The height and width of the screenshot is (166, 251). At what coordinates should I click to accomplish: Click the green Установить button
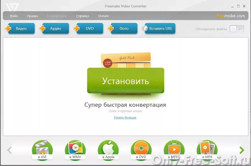coord(126,80)
